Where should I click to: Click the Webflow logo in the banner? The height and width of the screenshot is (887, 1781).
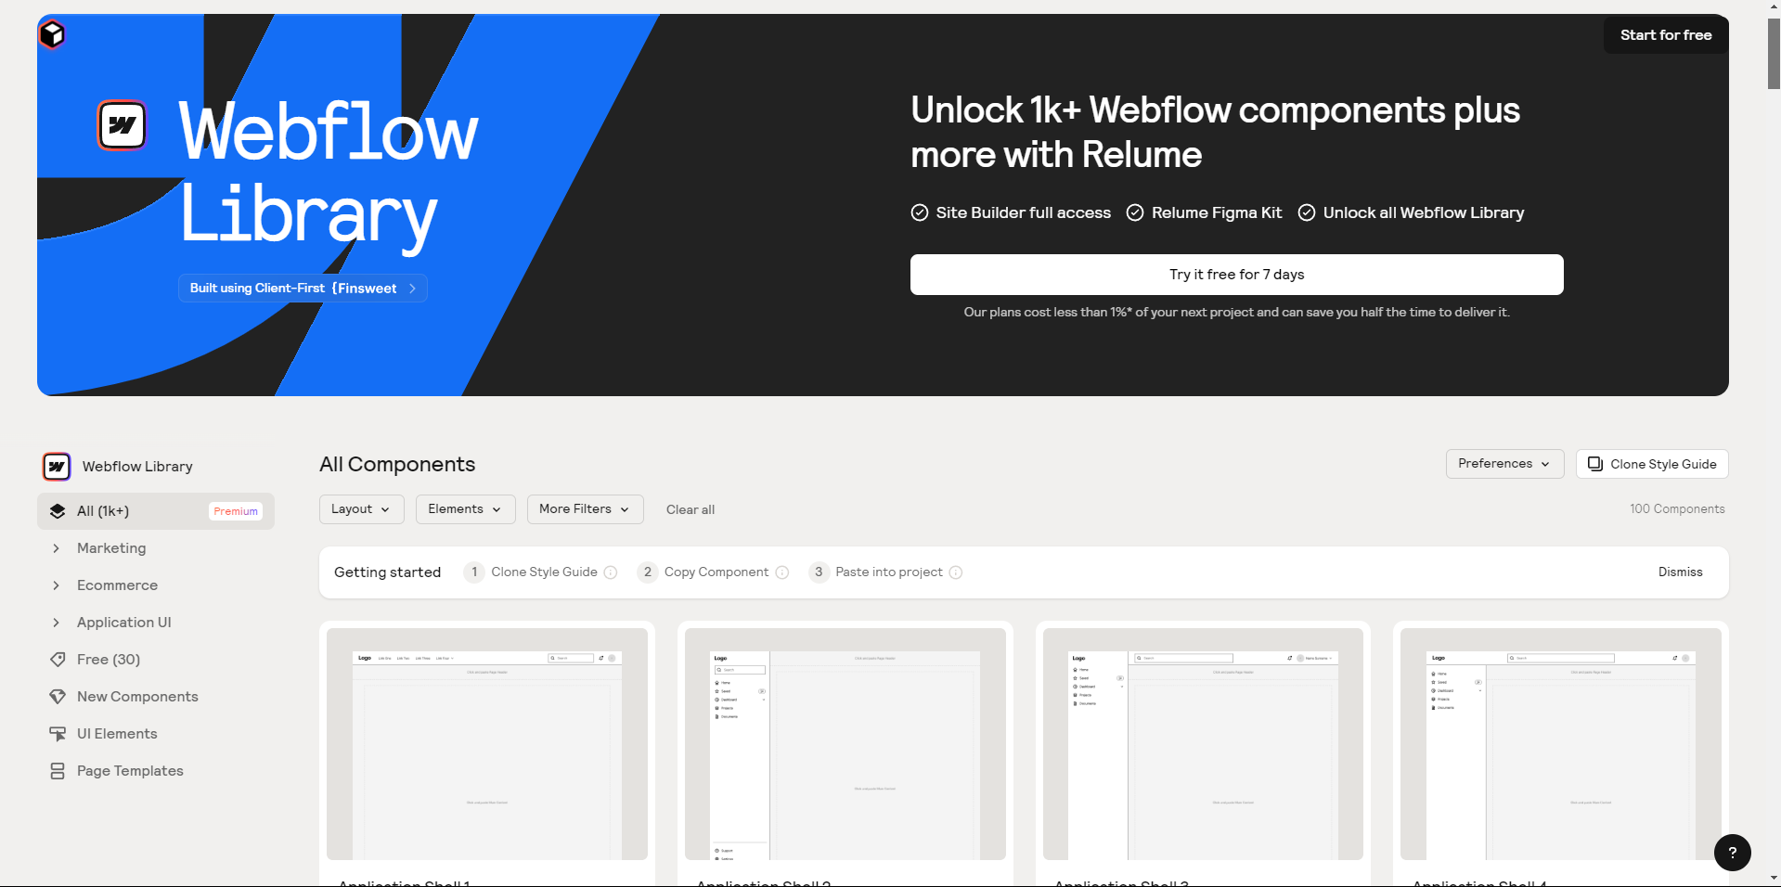coord(122,125)
